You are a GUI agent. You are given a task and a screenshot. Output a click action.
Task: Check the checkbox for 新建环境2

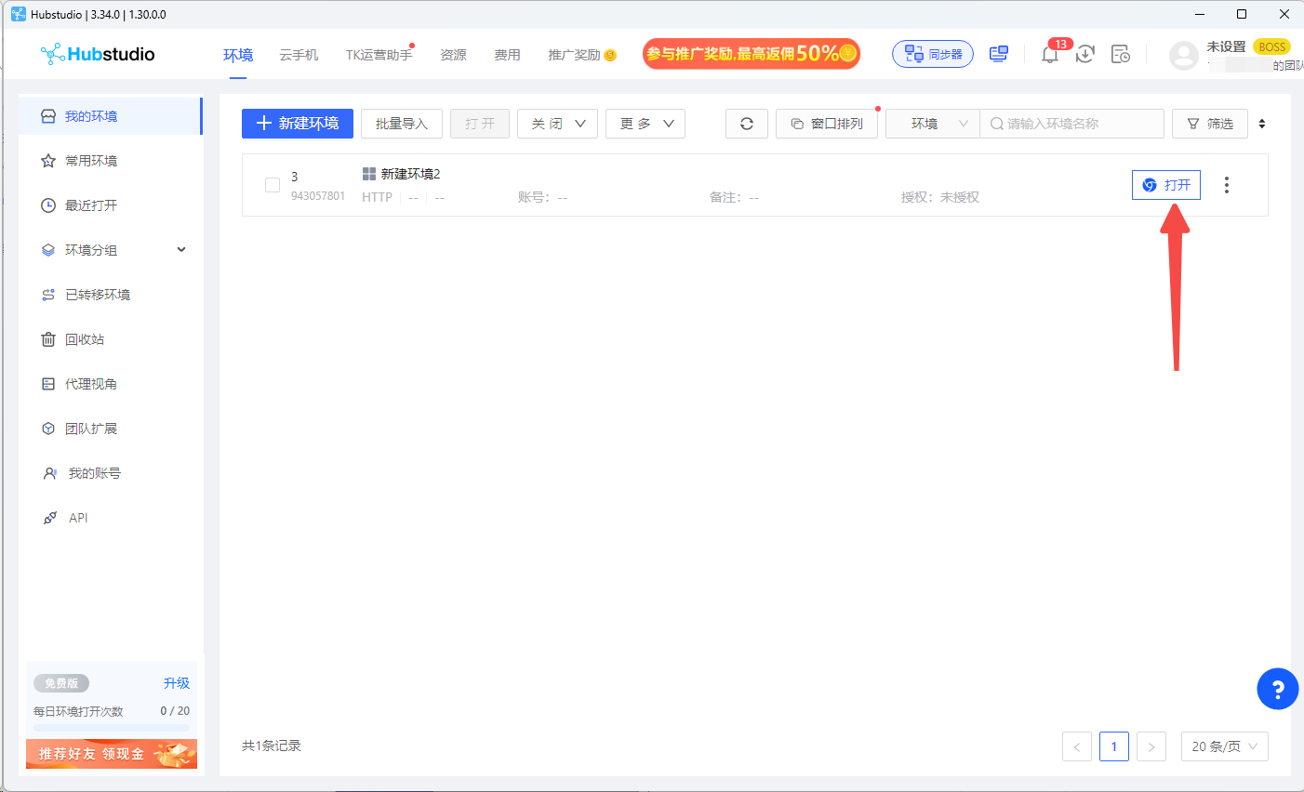click(273, 185)
